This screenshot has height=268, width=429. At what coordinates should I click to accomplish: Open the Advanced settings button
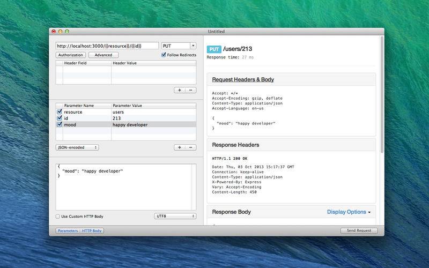click(x=103, y=55)
